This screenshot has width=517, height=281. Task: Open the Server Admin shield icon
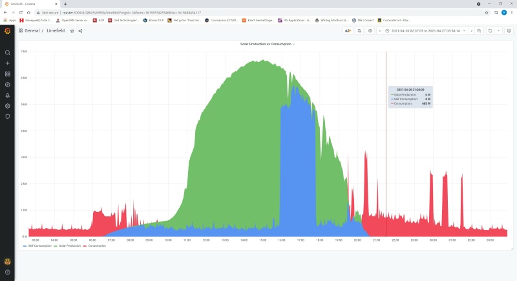point(7,117)
